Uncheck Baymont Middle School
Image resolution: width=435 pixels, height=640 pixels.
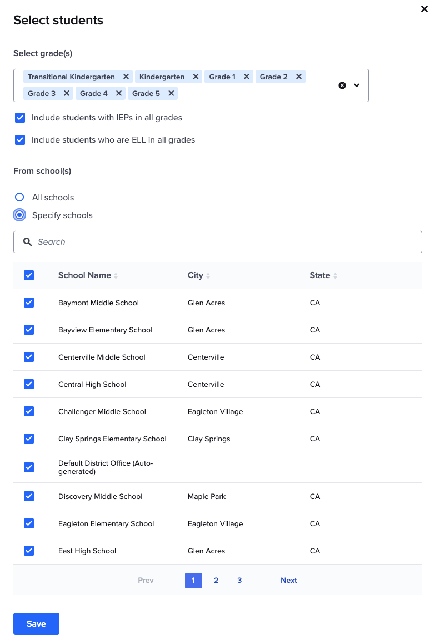(28, 303)
